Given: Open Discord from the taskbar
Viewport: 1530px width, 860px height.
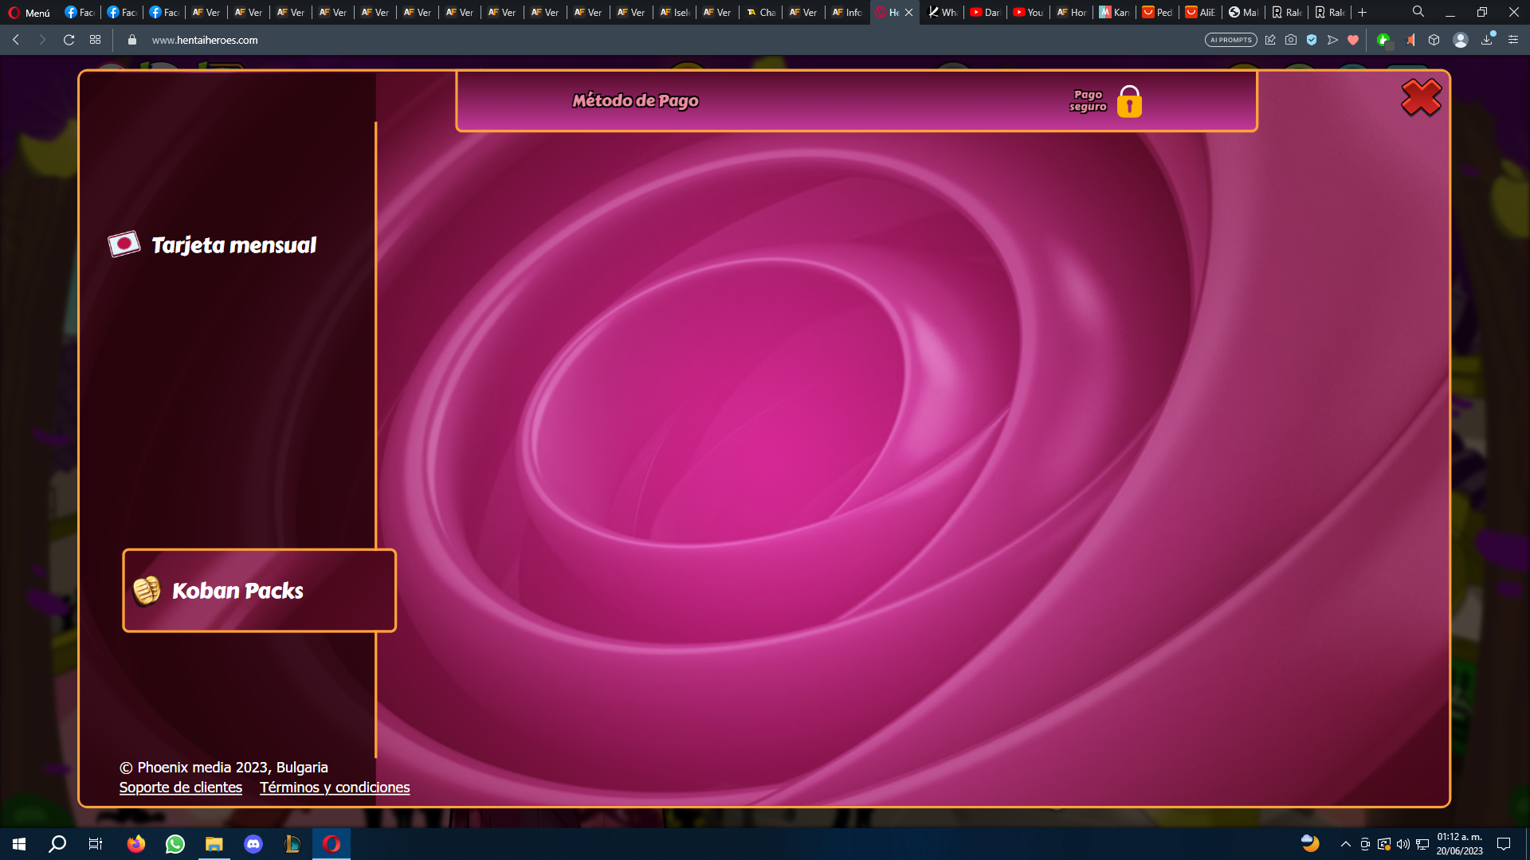Looking at the screenshot, I should coord(253,844).
